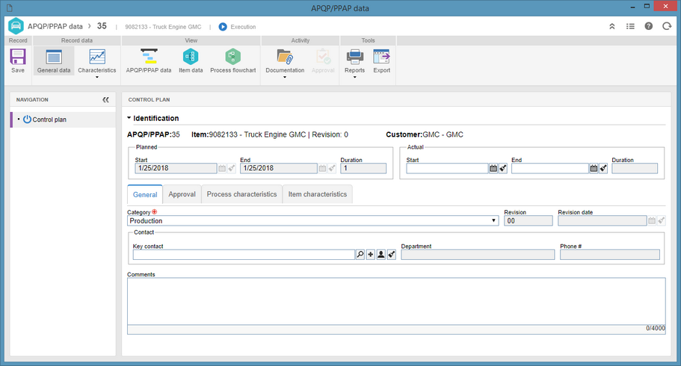The height and width of the screenshot is (366, 681).
Task: Click into the Comments text area
Action: pyautogui.click(x=396, y=301)
